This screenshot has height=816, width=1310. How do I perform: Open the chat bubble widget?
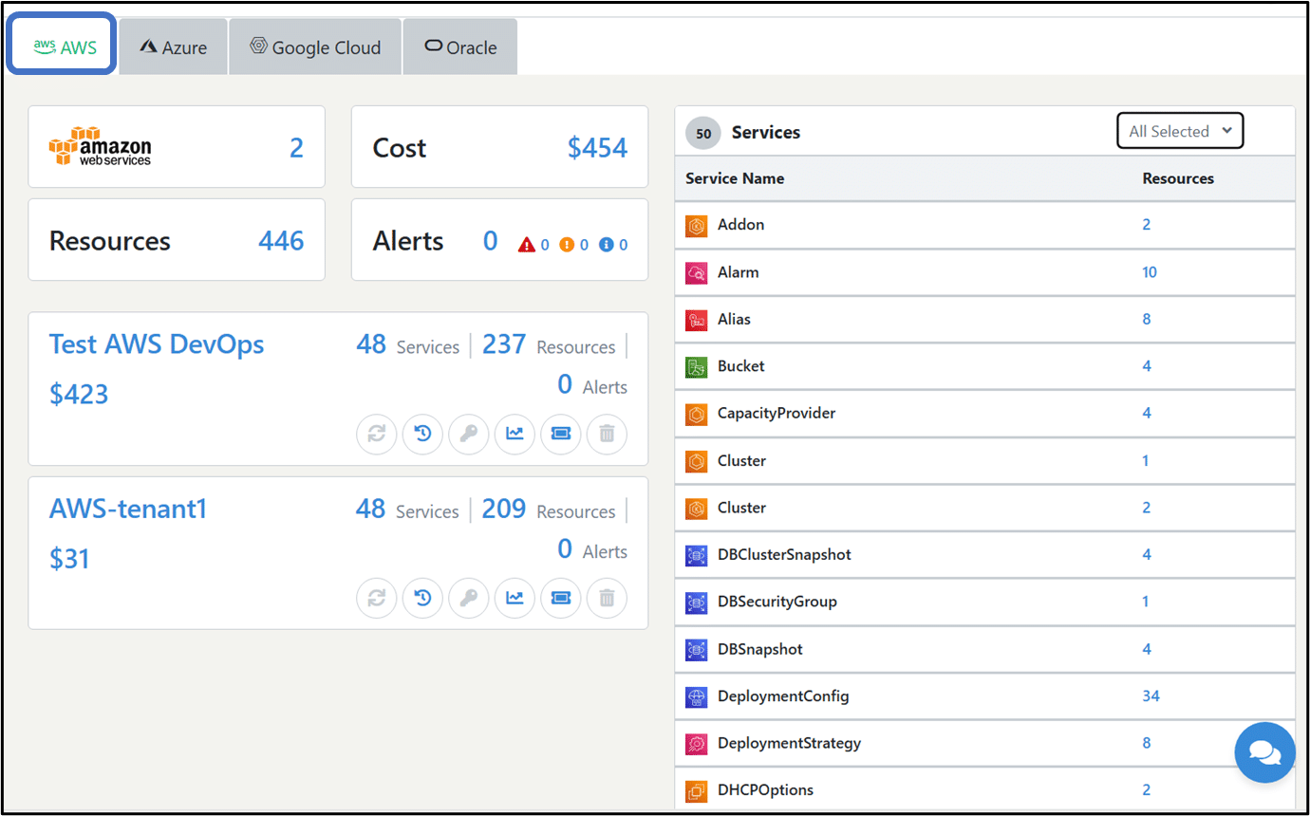click(1265, 752)
